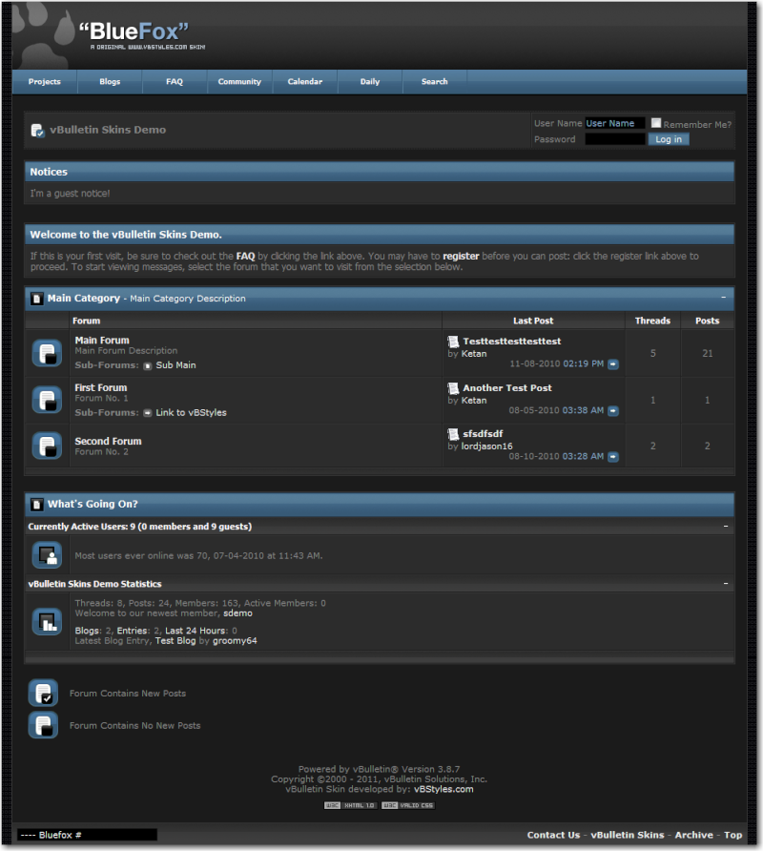763x851 pixels.
Task: Click the forum statistics chart icon
Action: [x=48, y=622]
